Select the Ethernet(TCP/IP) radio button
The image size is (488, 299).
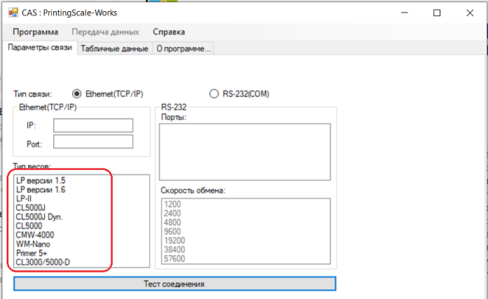pyautogui.click(x=77, y=94)
